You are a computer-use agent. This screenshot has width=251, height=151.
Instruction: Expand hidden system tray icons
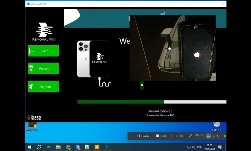[x=184, y=147]
